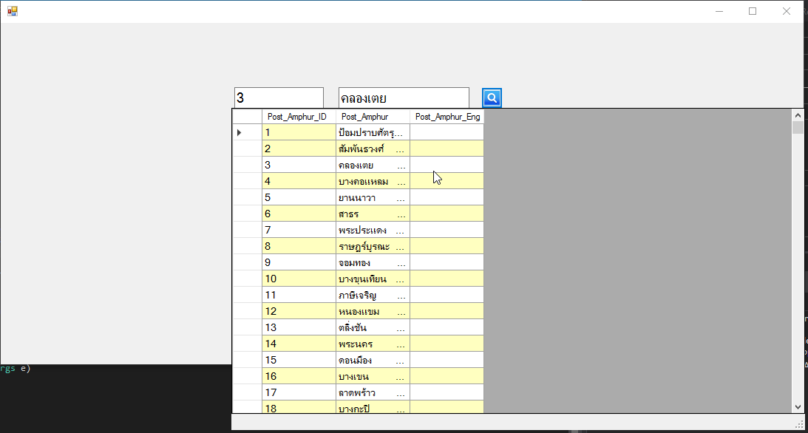The image size is (808, 433).
Task: Click the ID text box containing 3
Action: tap(279, 98)
